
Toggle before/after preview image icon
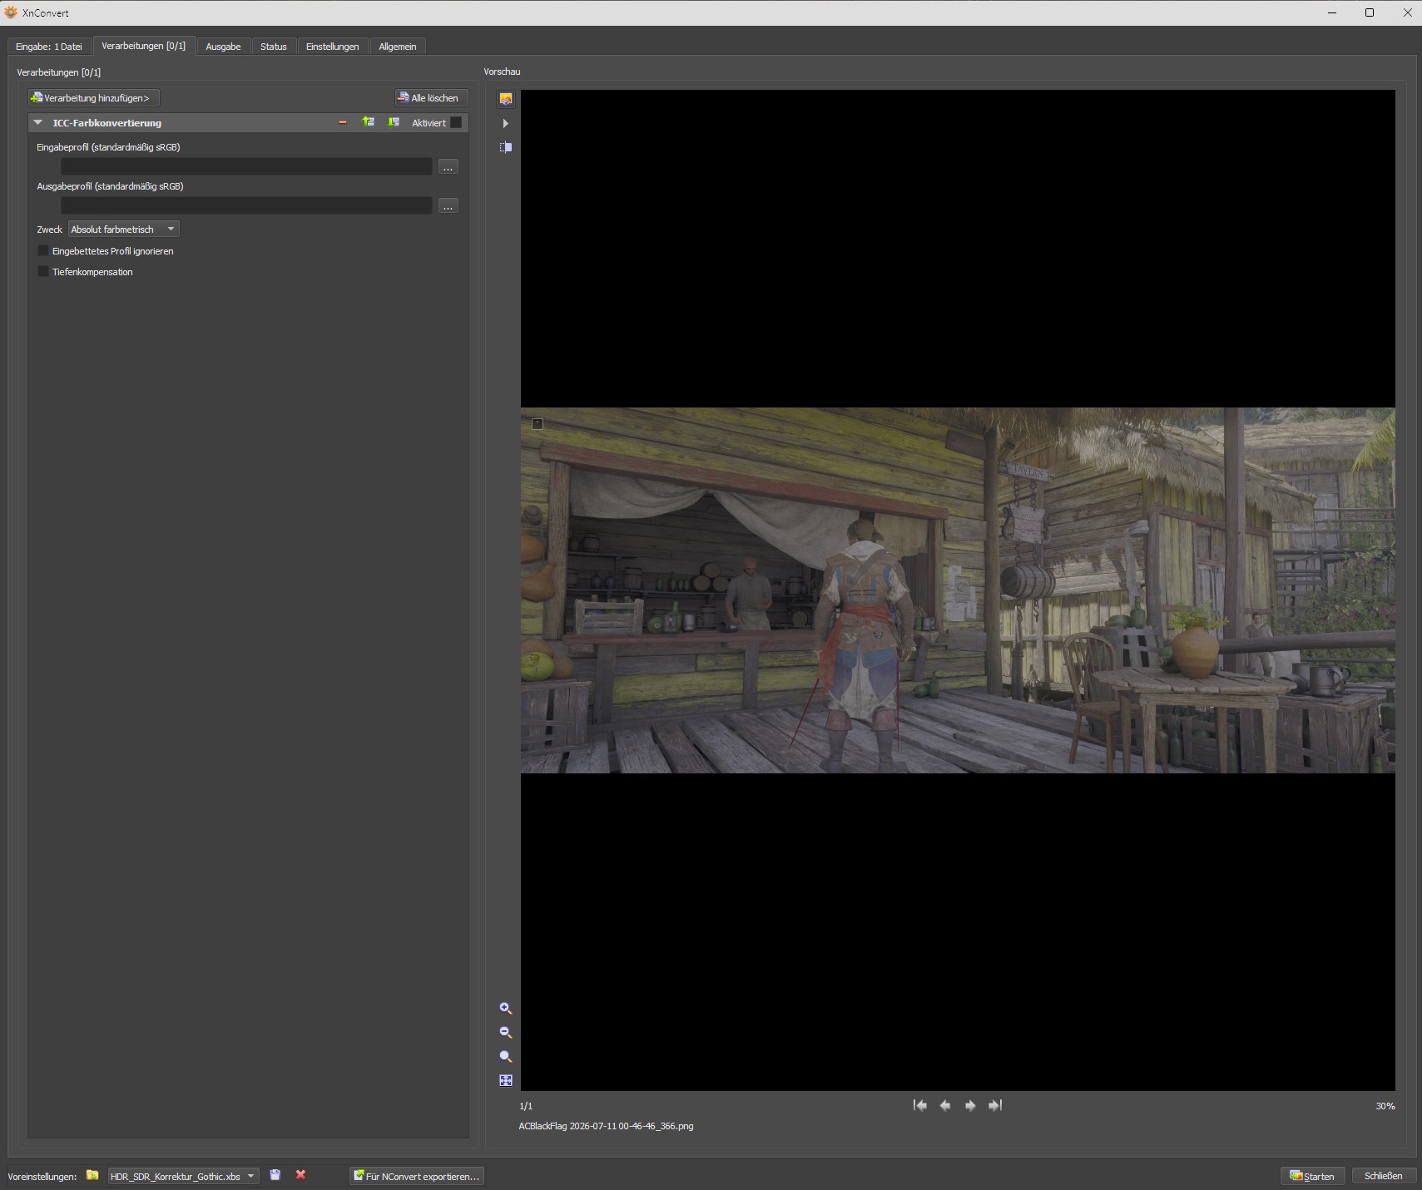click(506, 99)
